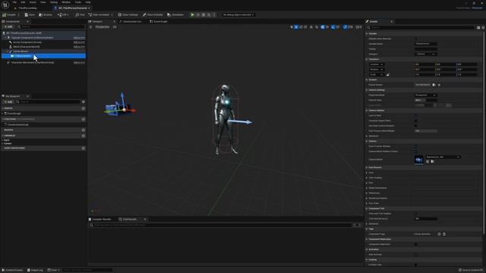Open My Blueprint settings gear

click(x=83, y=102)
